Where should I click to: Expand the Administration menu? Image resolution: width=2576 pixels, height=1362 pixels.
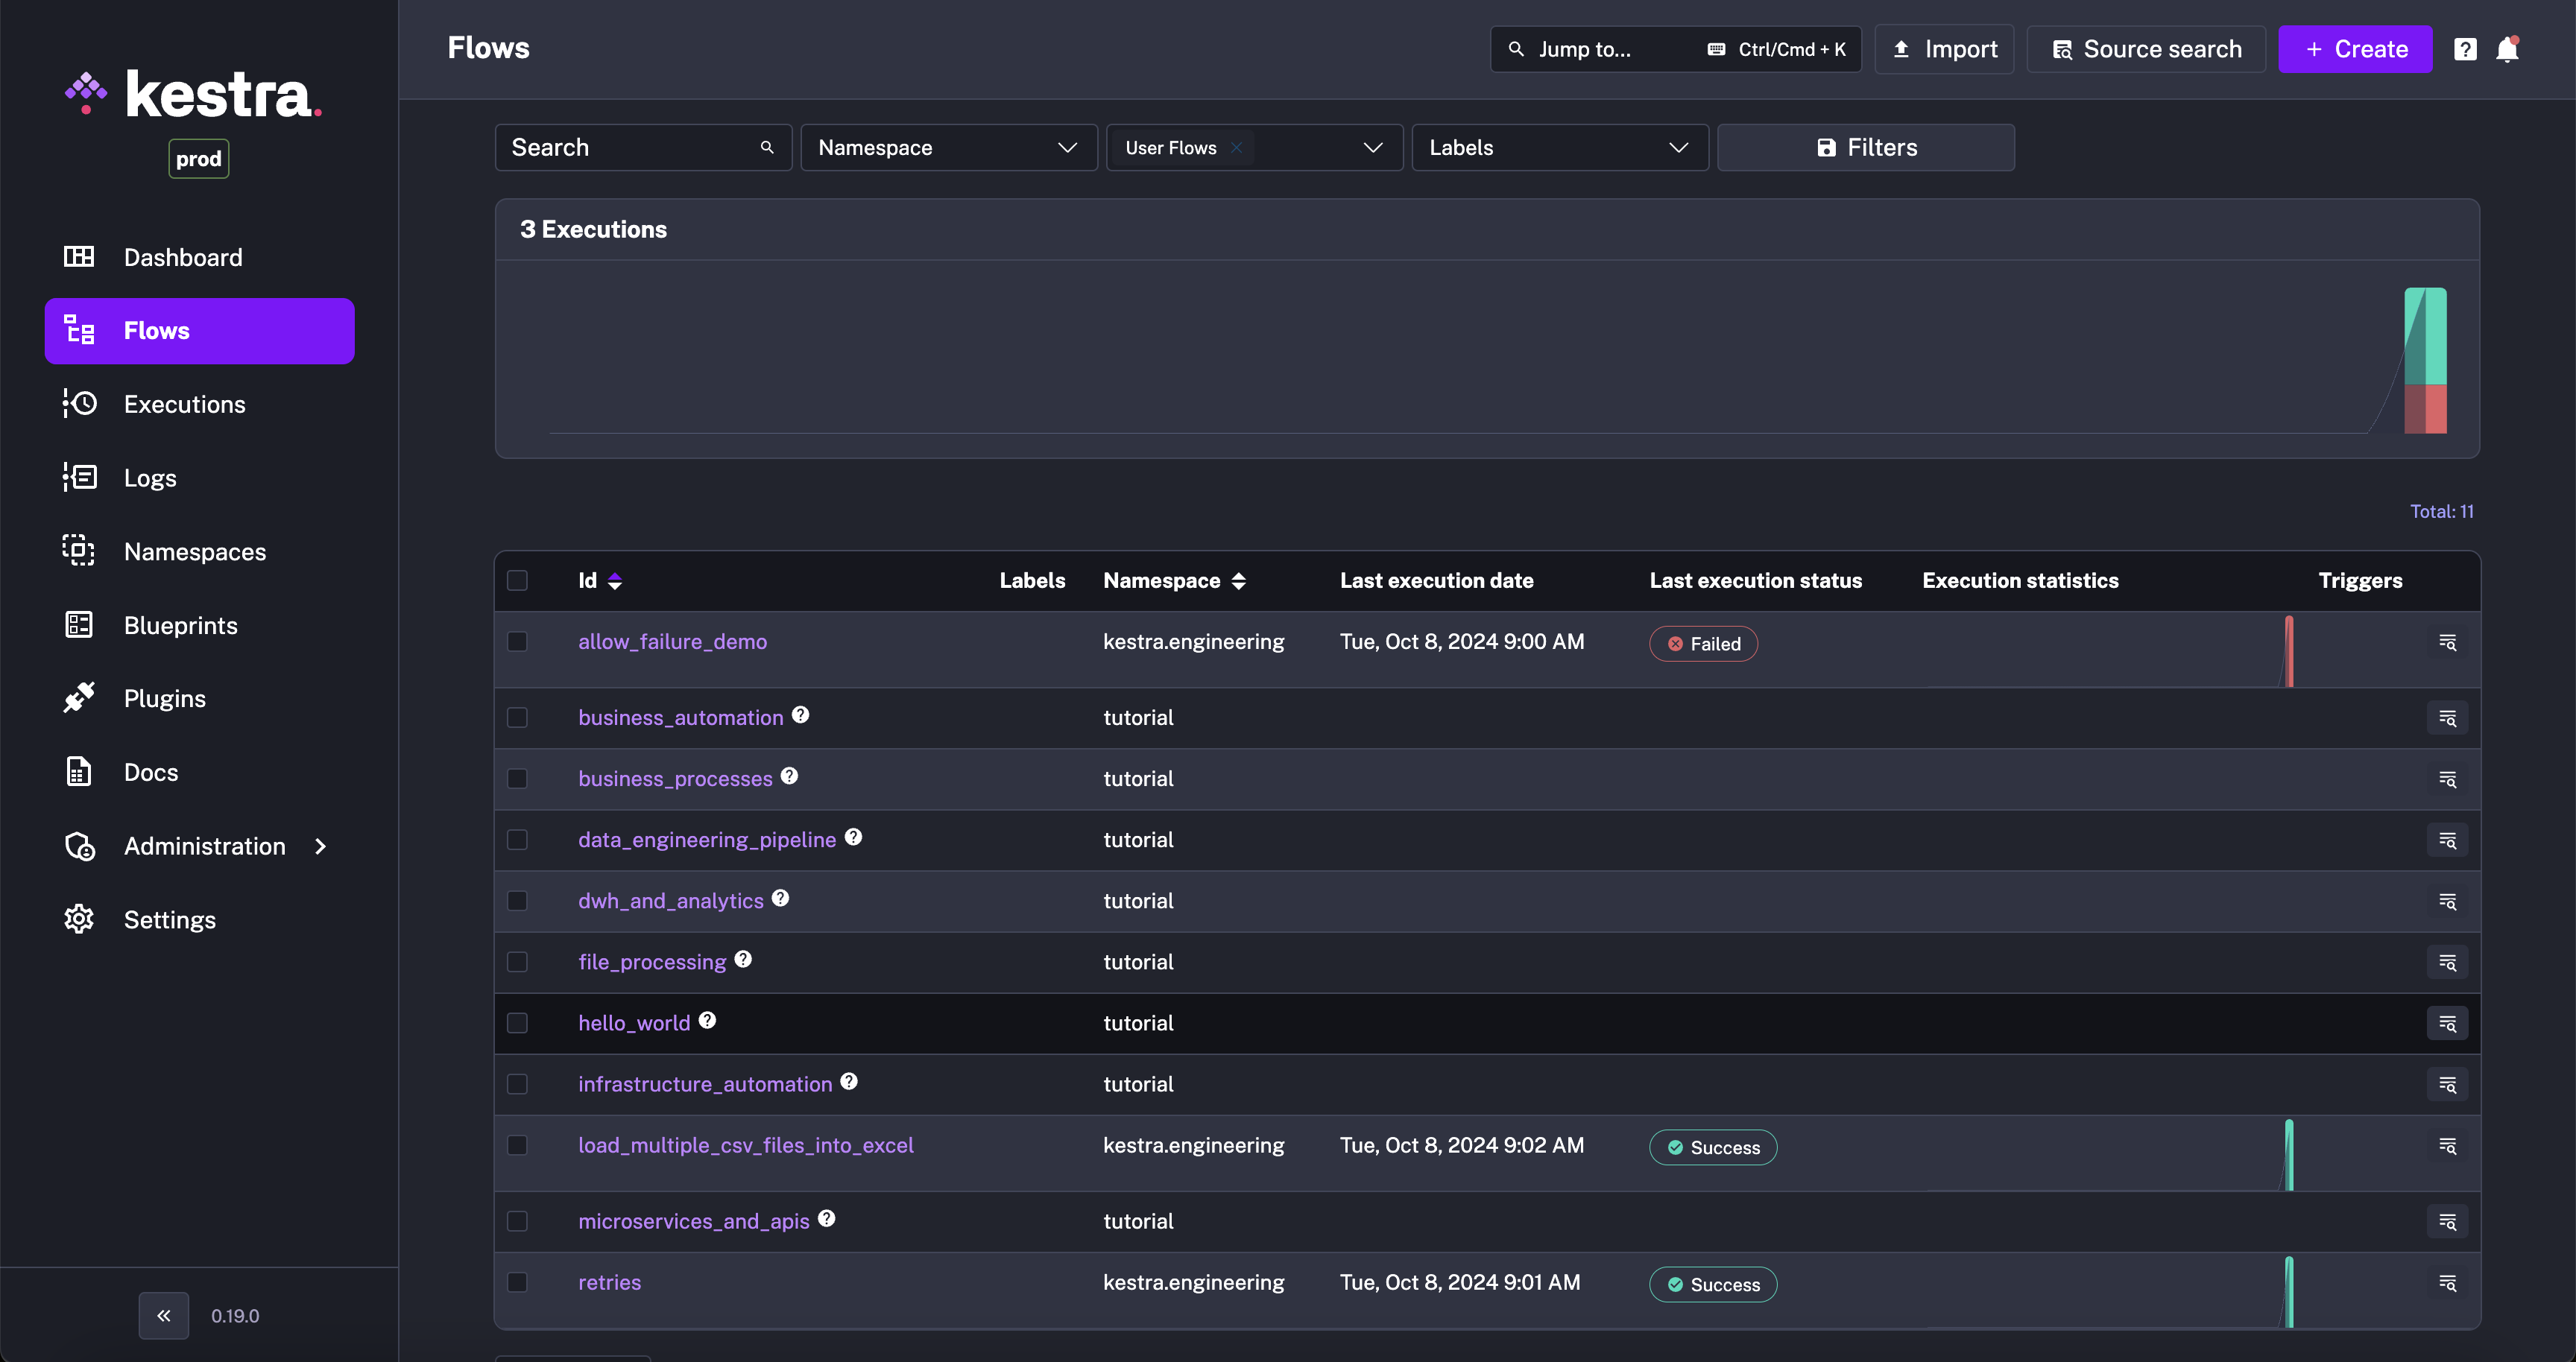[204, 846]
